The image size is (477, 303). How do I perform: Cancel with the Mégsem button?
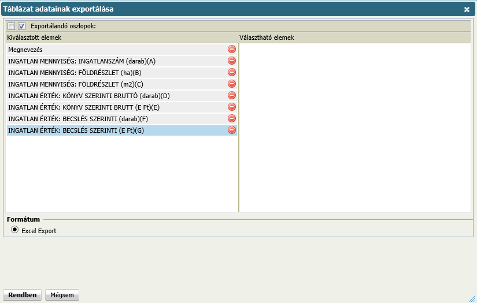[62, 295]
